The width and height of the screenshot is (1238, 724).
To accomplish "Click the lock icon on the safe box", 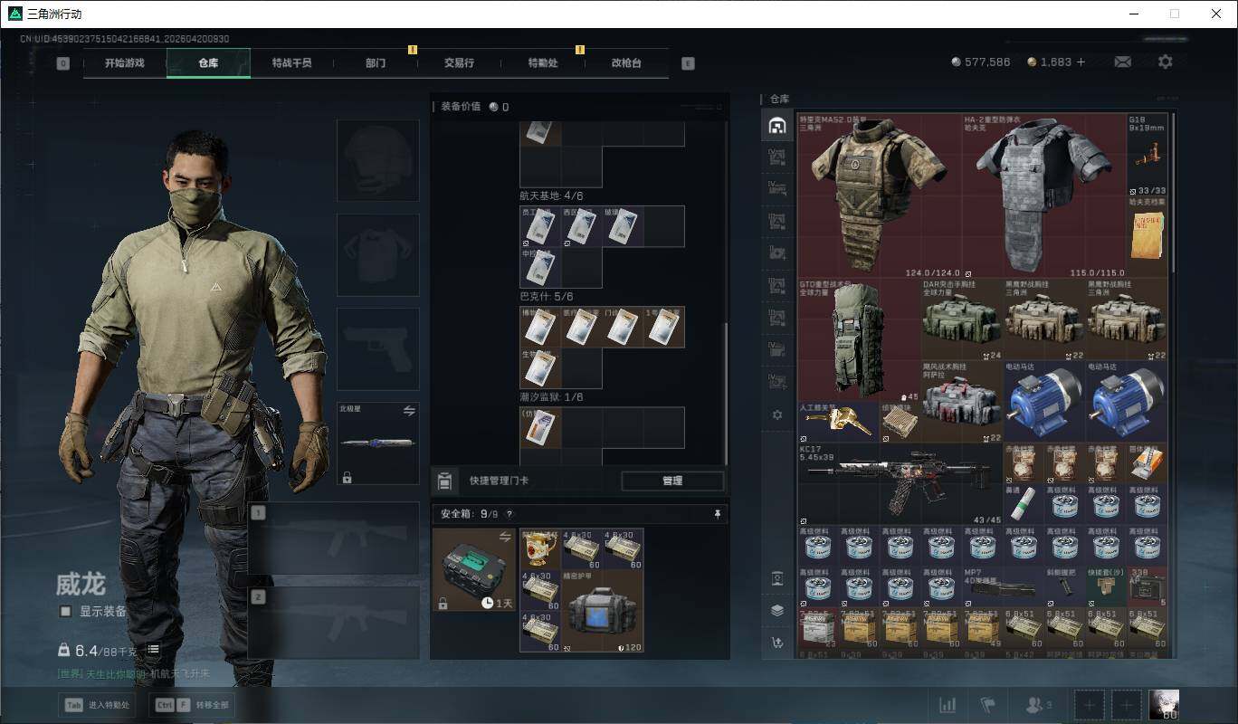I will (x=443, y=603).
